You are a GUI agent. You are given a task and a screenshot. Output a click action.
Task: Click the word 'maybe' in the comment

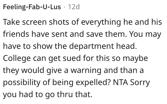pyautogui.click(x=135, y=59)
